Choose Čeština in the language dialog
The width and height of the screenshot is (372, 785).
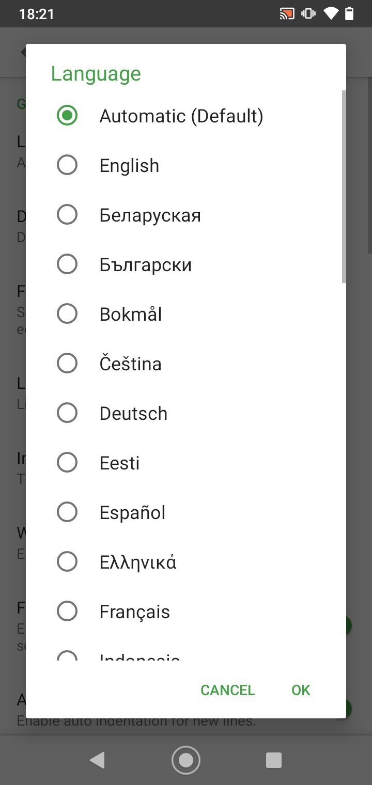click(x=186, y=364)
